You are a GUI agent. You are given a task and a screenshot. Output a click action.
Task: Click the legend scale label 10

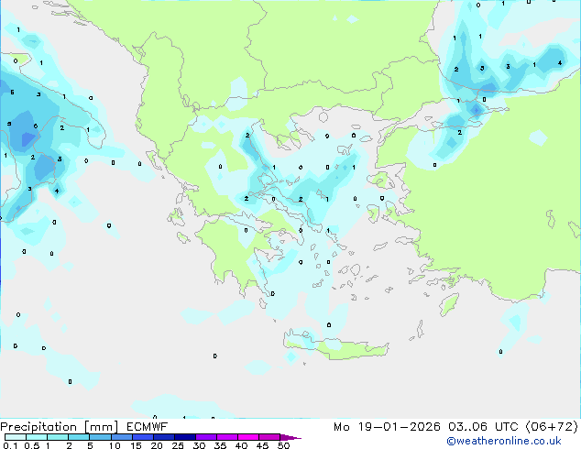tap(115, 445)
